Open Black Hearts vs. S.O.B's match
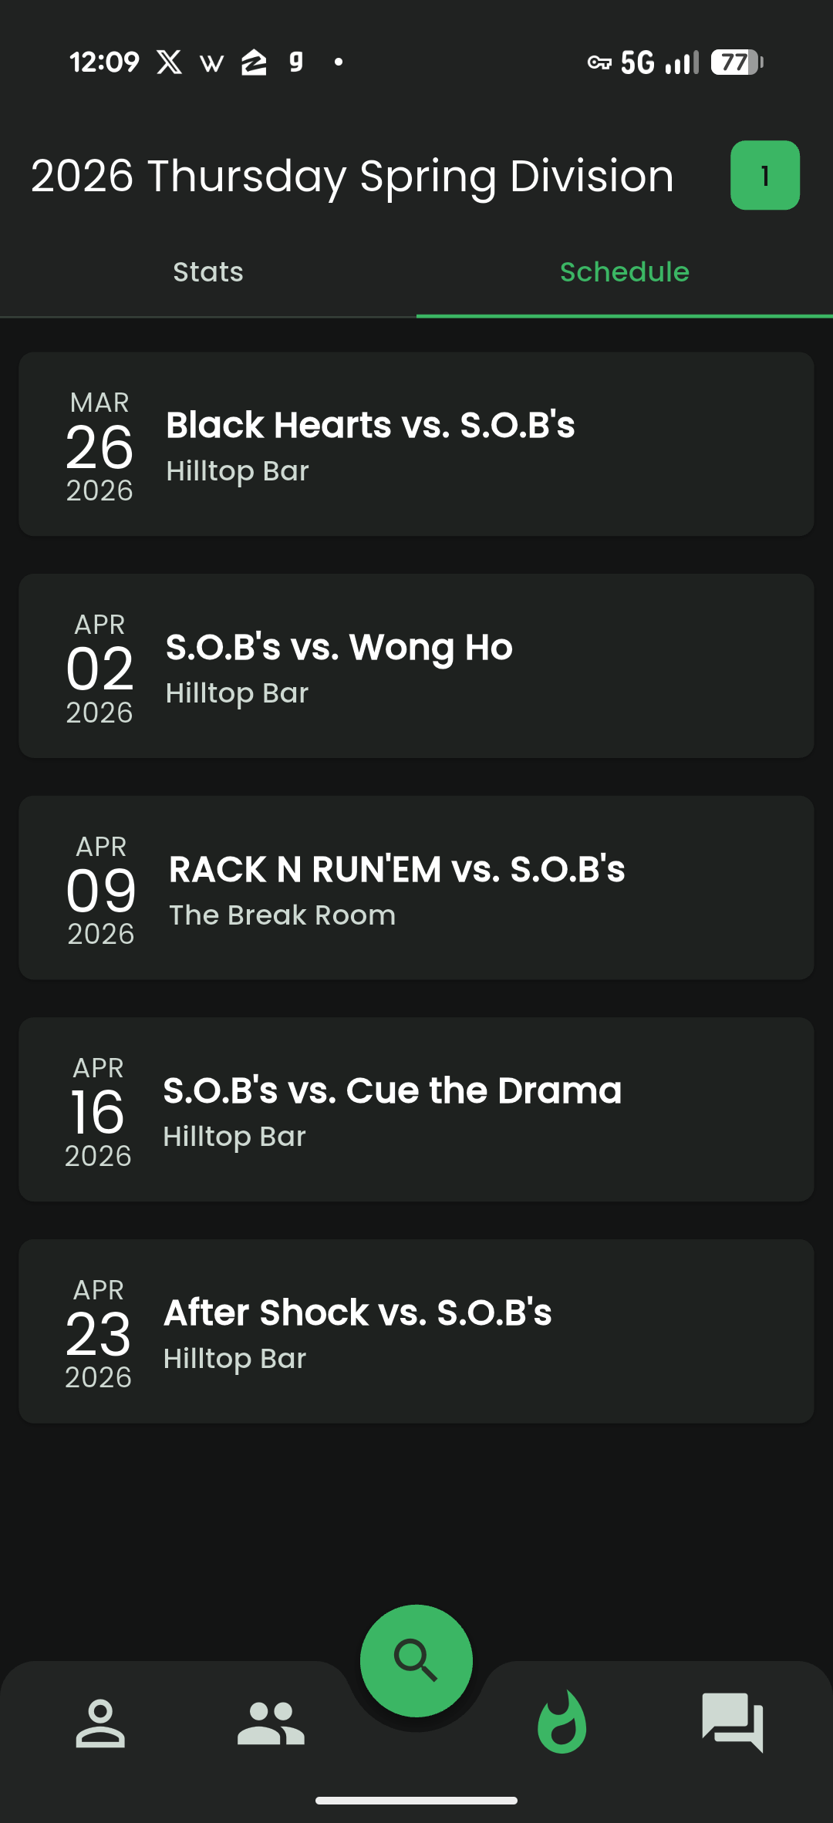Image resolution: width=833 pixels, height=1823 pixels. 416,444
